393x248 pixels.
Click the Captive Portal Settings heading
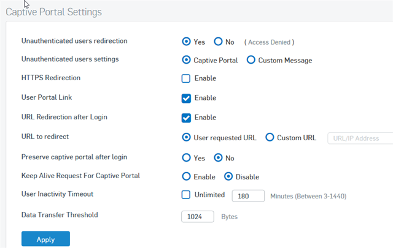(x=53, y=12)
